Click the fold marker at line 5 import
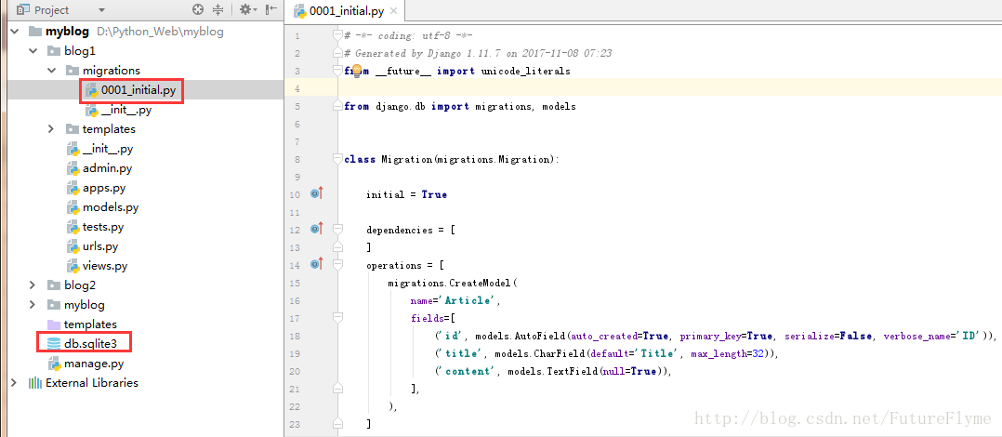The image size is (1002, 437). (338, 106)
